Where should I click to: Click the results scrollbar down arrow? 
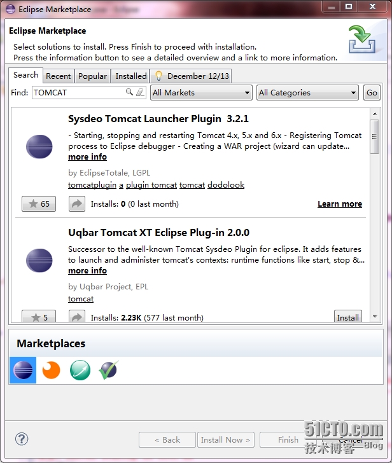click(375, 317)
